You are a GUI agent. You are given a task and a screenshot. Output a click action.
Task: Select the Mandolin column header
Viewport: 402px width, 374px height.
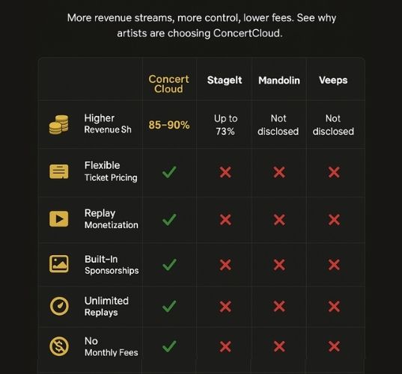(279, 81)
